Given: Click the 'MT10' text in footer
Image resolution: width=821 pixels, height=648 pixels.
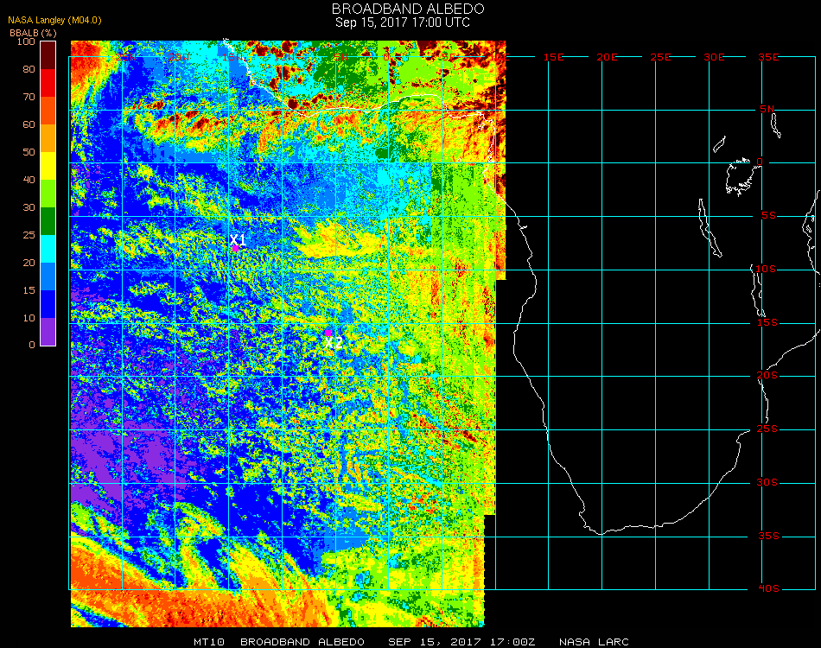Looking at the screenshot, I should tap(209, 642).
